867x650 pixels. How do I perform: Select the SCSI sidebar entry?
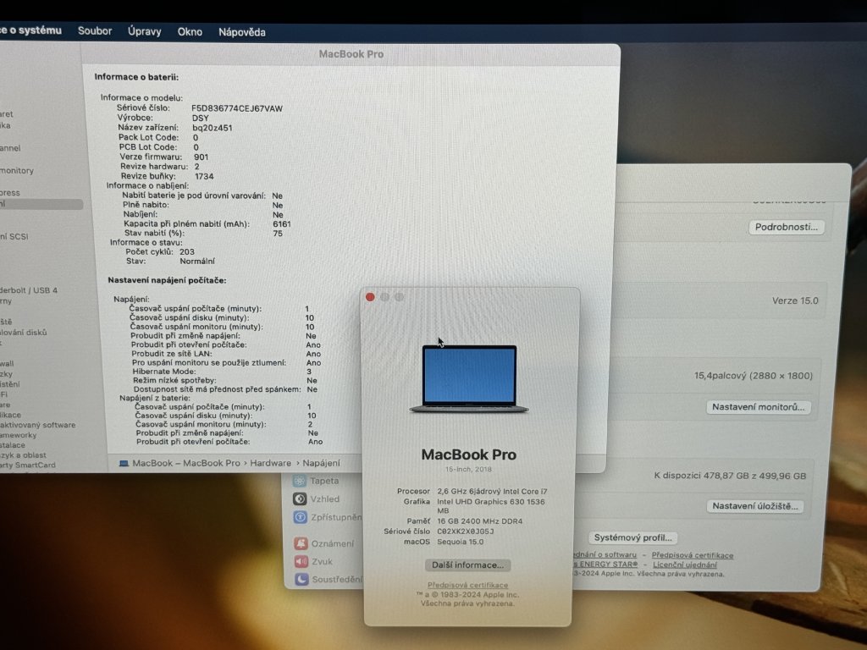(x=14, y=237)
